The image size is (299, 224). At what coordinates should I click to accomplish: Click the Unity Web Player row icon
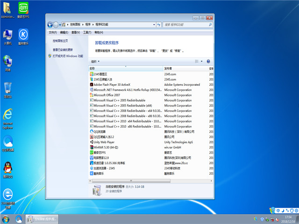[x=92, y=142]
